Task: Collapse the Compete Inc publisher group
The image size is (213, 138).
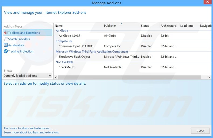Action: pos(64,41)
